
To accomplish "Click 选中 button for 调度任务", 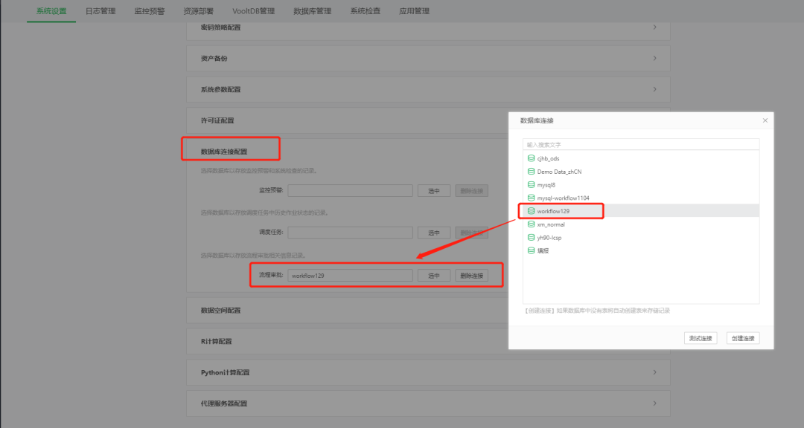I will pos(434,233).
